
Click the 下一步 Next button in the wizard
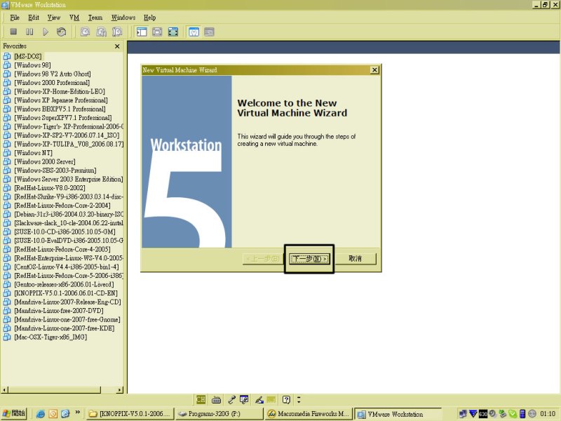pos(309,258)
